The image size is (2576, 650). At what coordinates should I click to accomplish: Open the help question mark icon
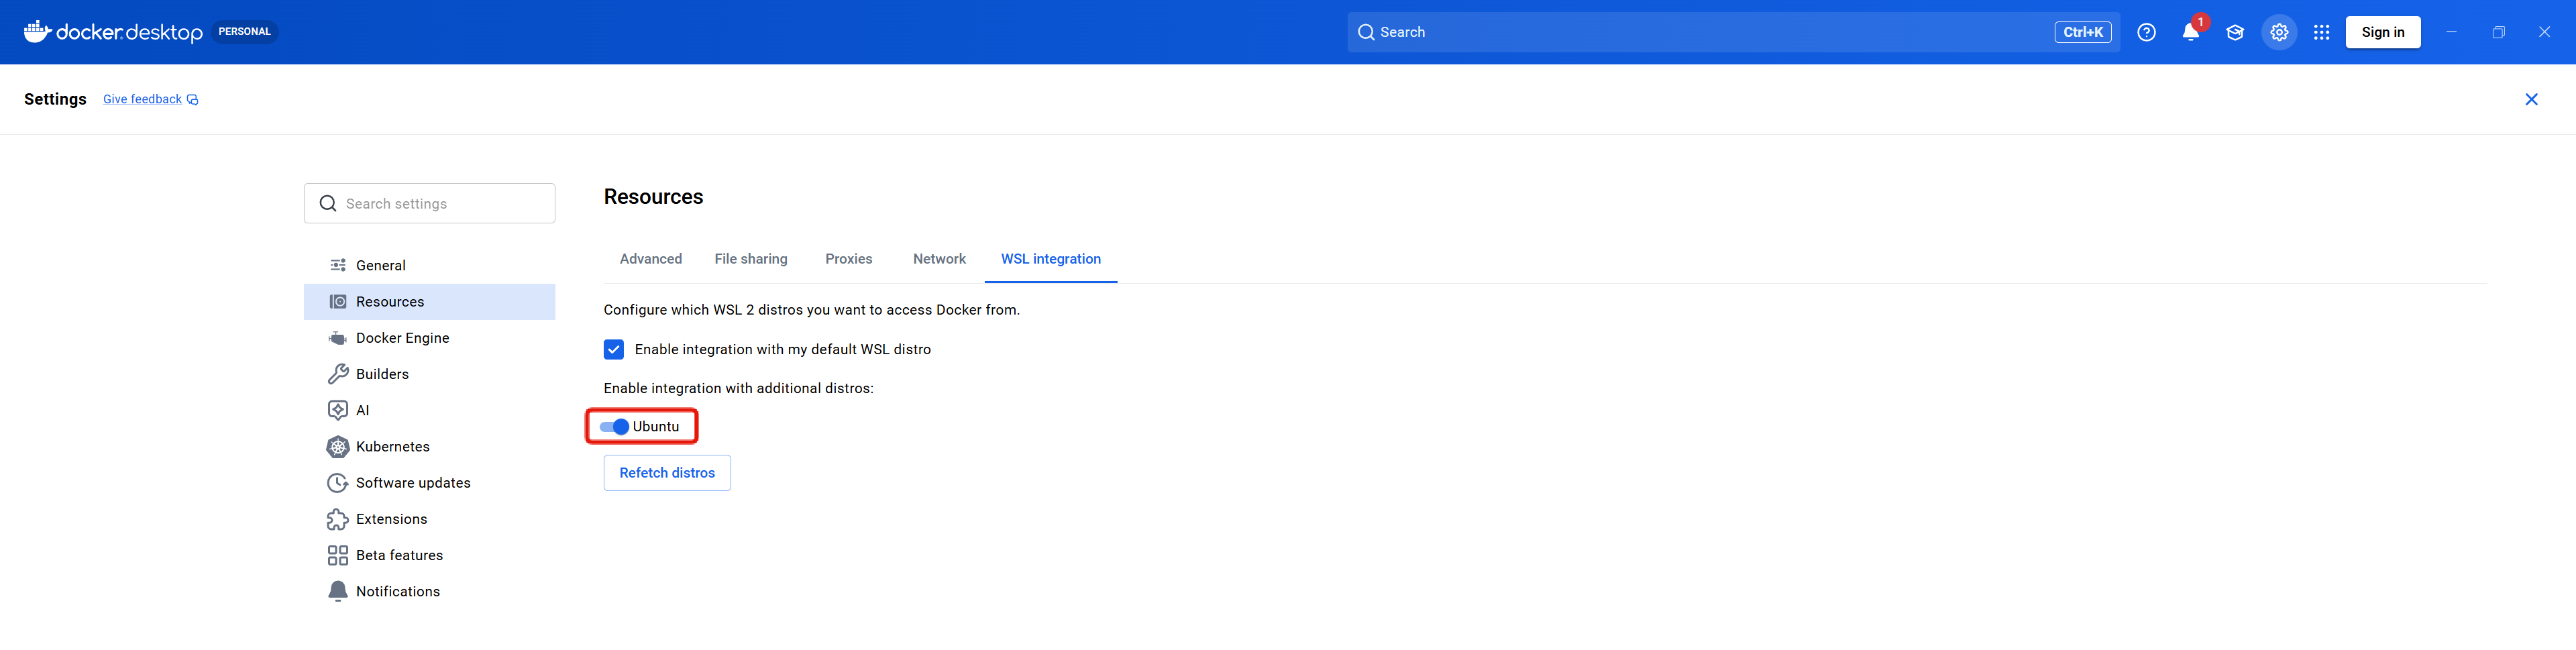2146,32
